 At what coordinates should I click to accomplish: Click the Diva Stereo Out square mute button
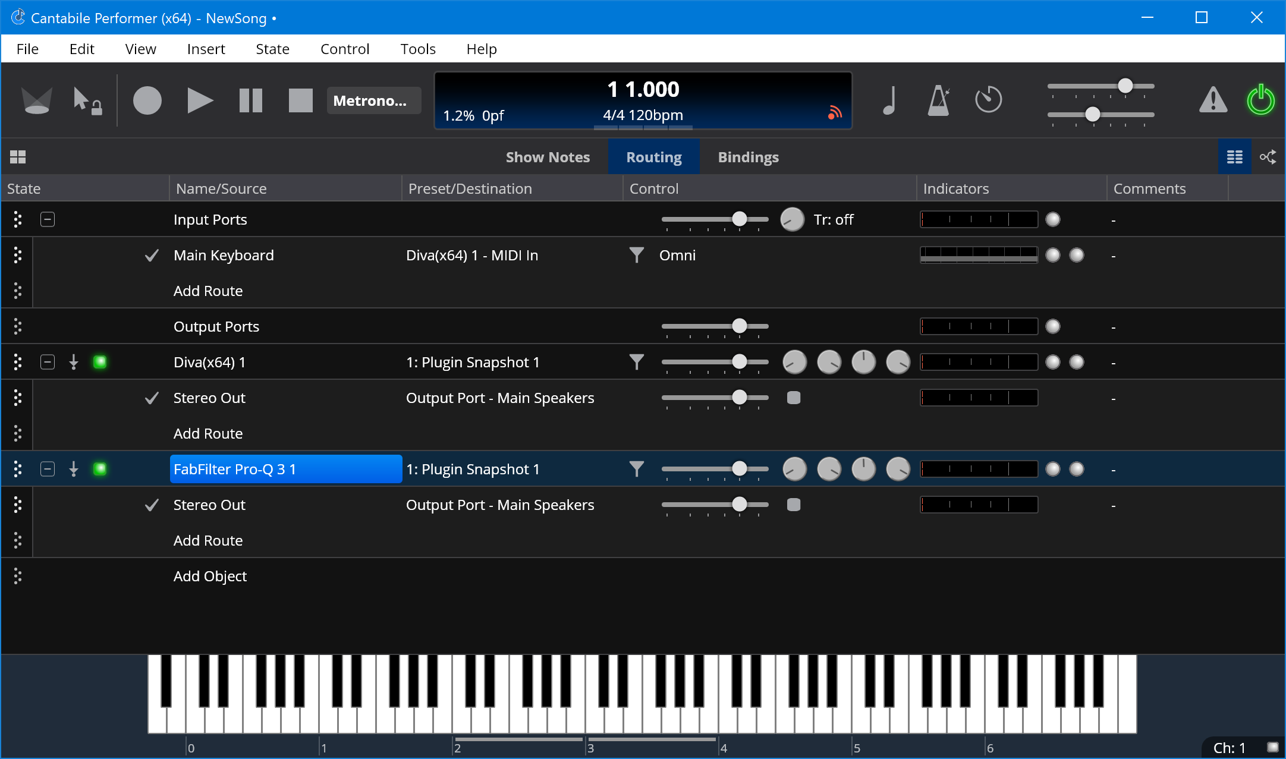pyautogui.click(x=793, y=398)
